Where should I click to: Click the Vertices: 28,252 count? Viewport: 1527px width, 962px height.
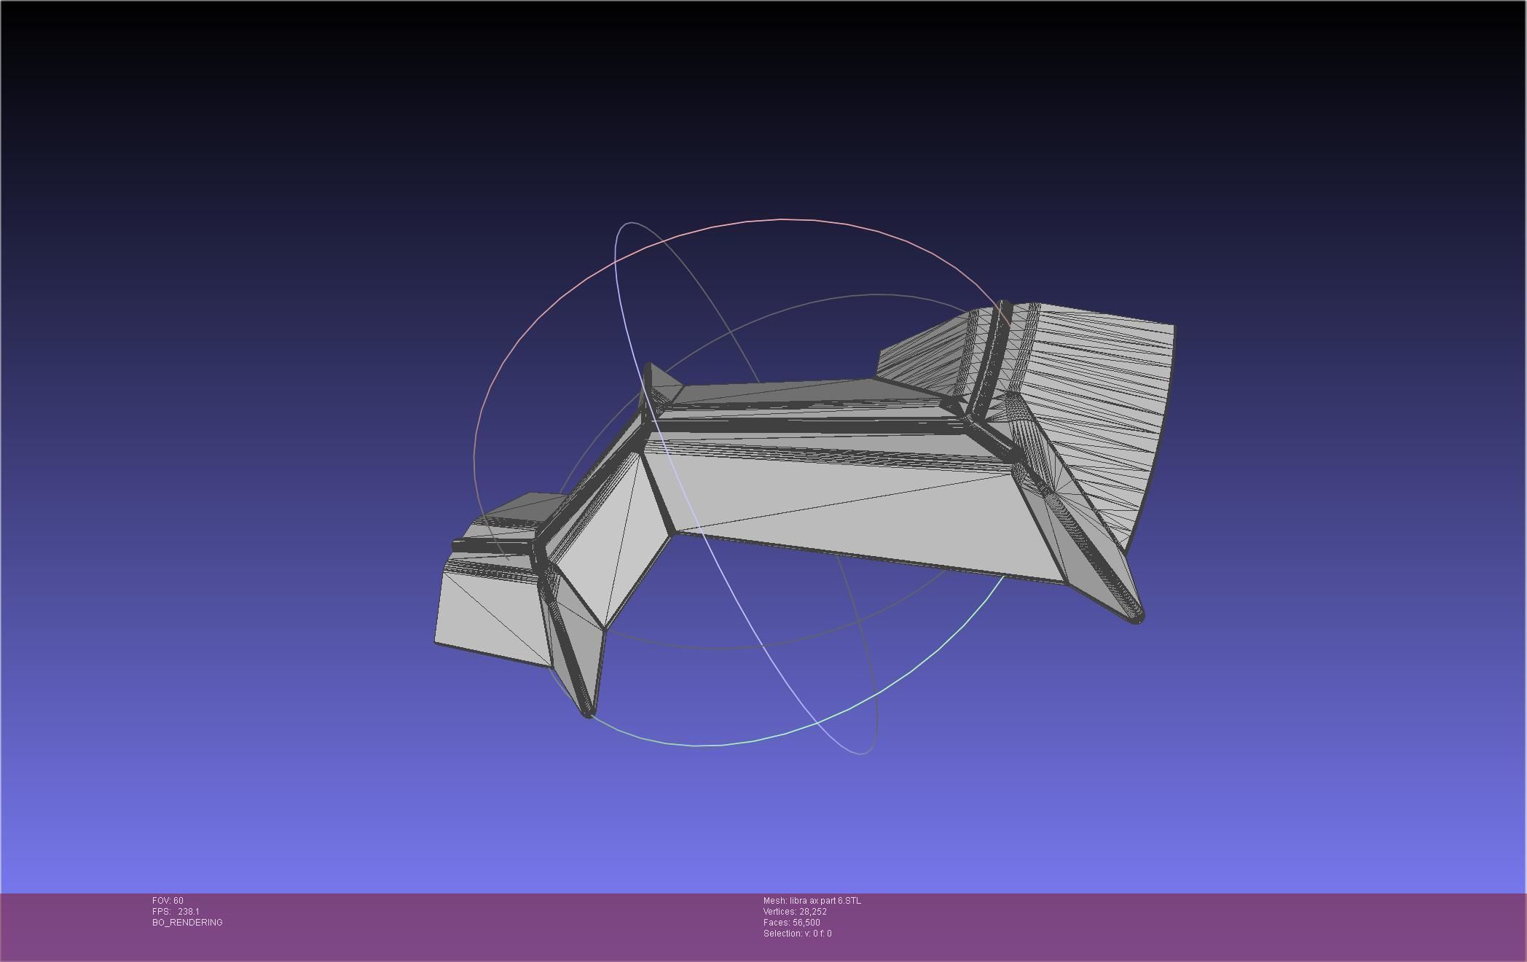point(795,912)
